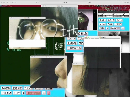Play the embedded trailer video
130x97 pixels.
click(x=81, y=20)
